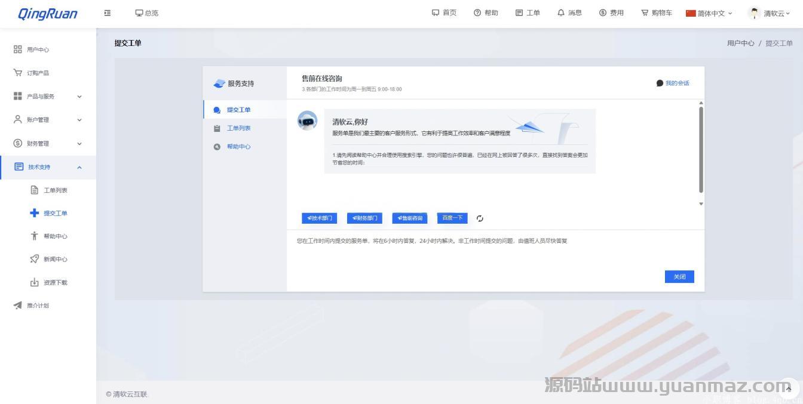Open the 清软云 user account dropdown
Image resolution: width=803 pixels, height=404 pixels.
tap(770, 13)
